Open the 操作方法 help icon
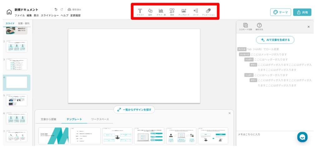The width and height of the screenshot is (320, 150). [259, 26]
